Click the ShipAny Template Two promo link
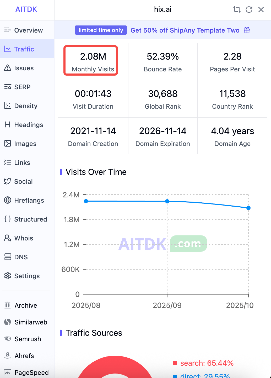This screenshot has width=271, height=378. [x=185, y=30]
